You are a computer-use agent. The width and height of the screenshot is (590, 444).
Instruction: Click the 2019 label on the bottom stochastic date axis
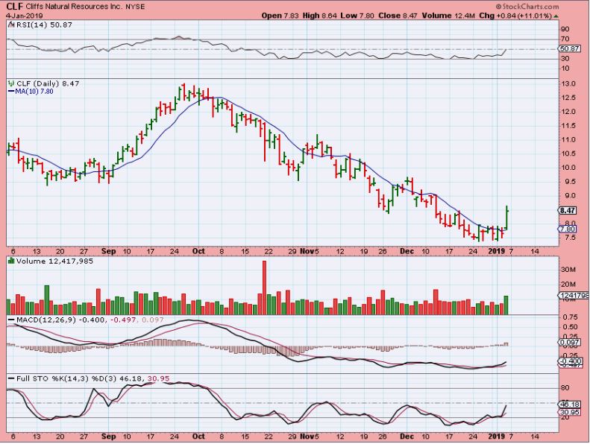[x=496, y=437]
